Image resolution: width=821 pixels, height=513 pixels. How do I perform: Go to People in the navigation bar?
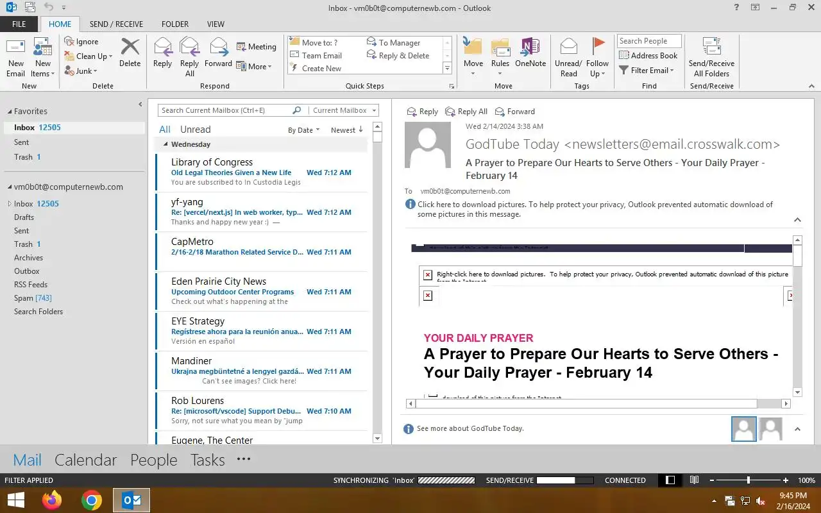coord(153,460)
